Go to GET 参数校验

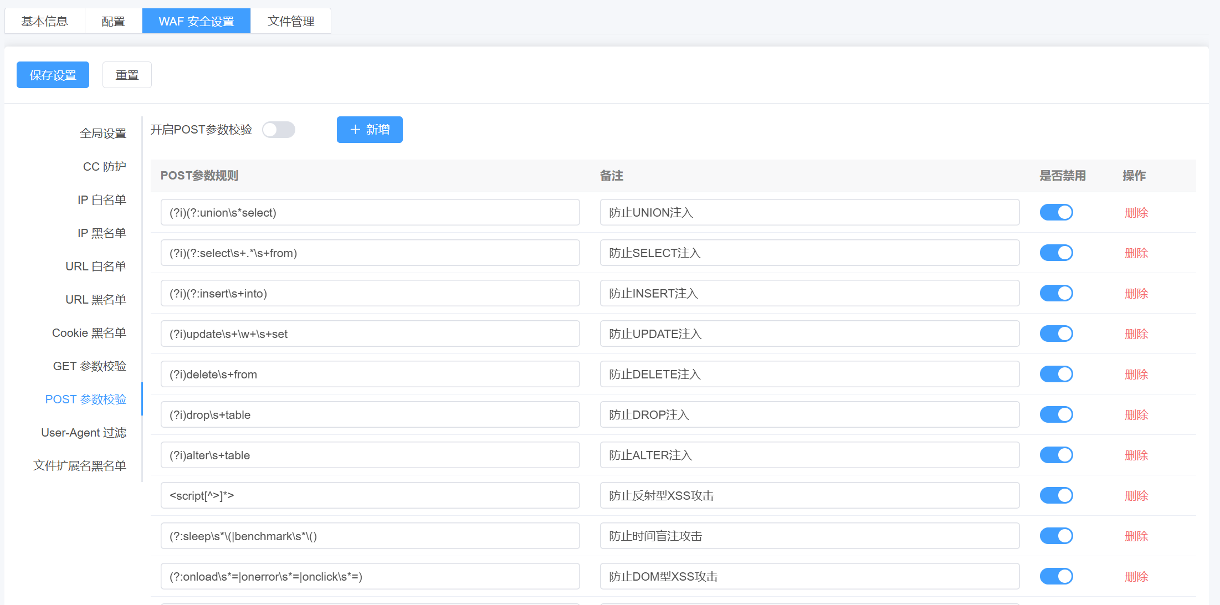coord(90,366)
